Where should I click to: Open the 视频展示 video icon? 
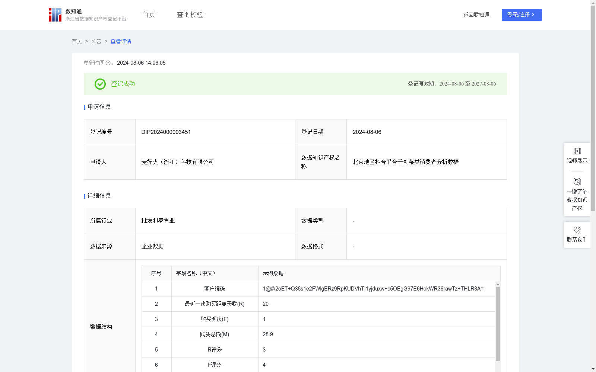577,151
